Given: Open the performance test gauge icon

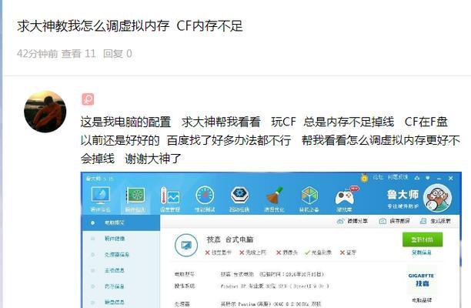Looking at the screenshot, I should pyautogui.click(x=205, y=196).
